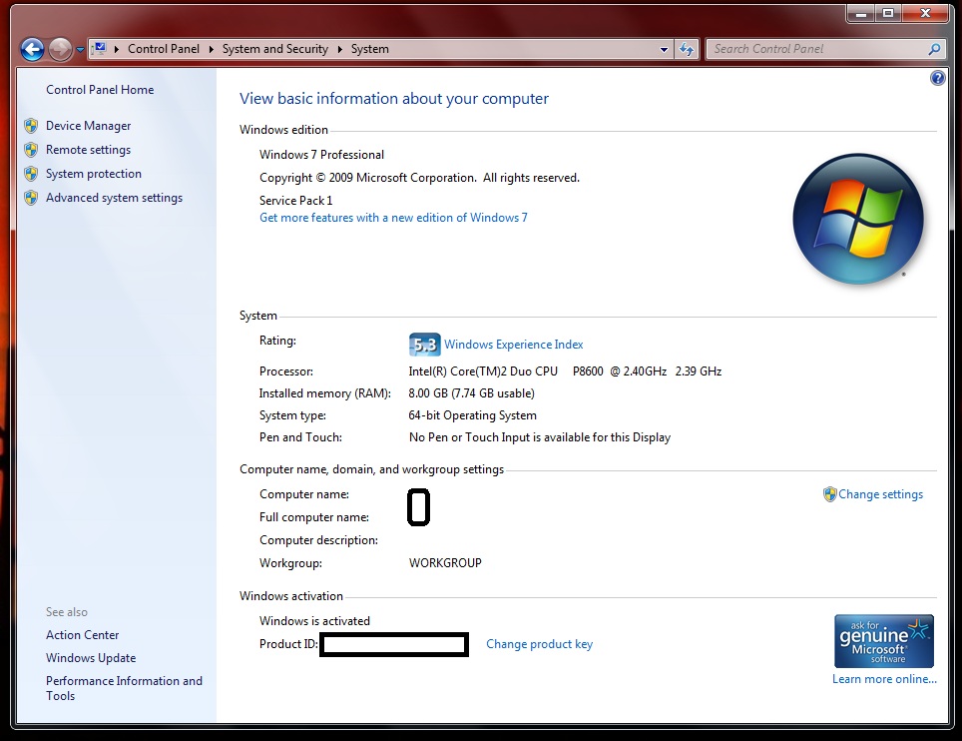Click the Windows is activated text

coord(314,621)
